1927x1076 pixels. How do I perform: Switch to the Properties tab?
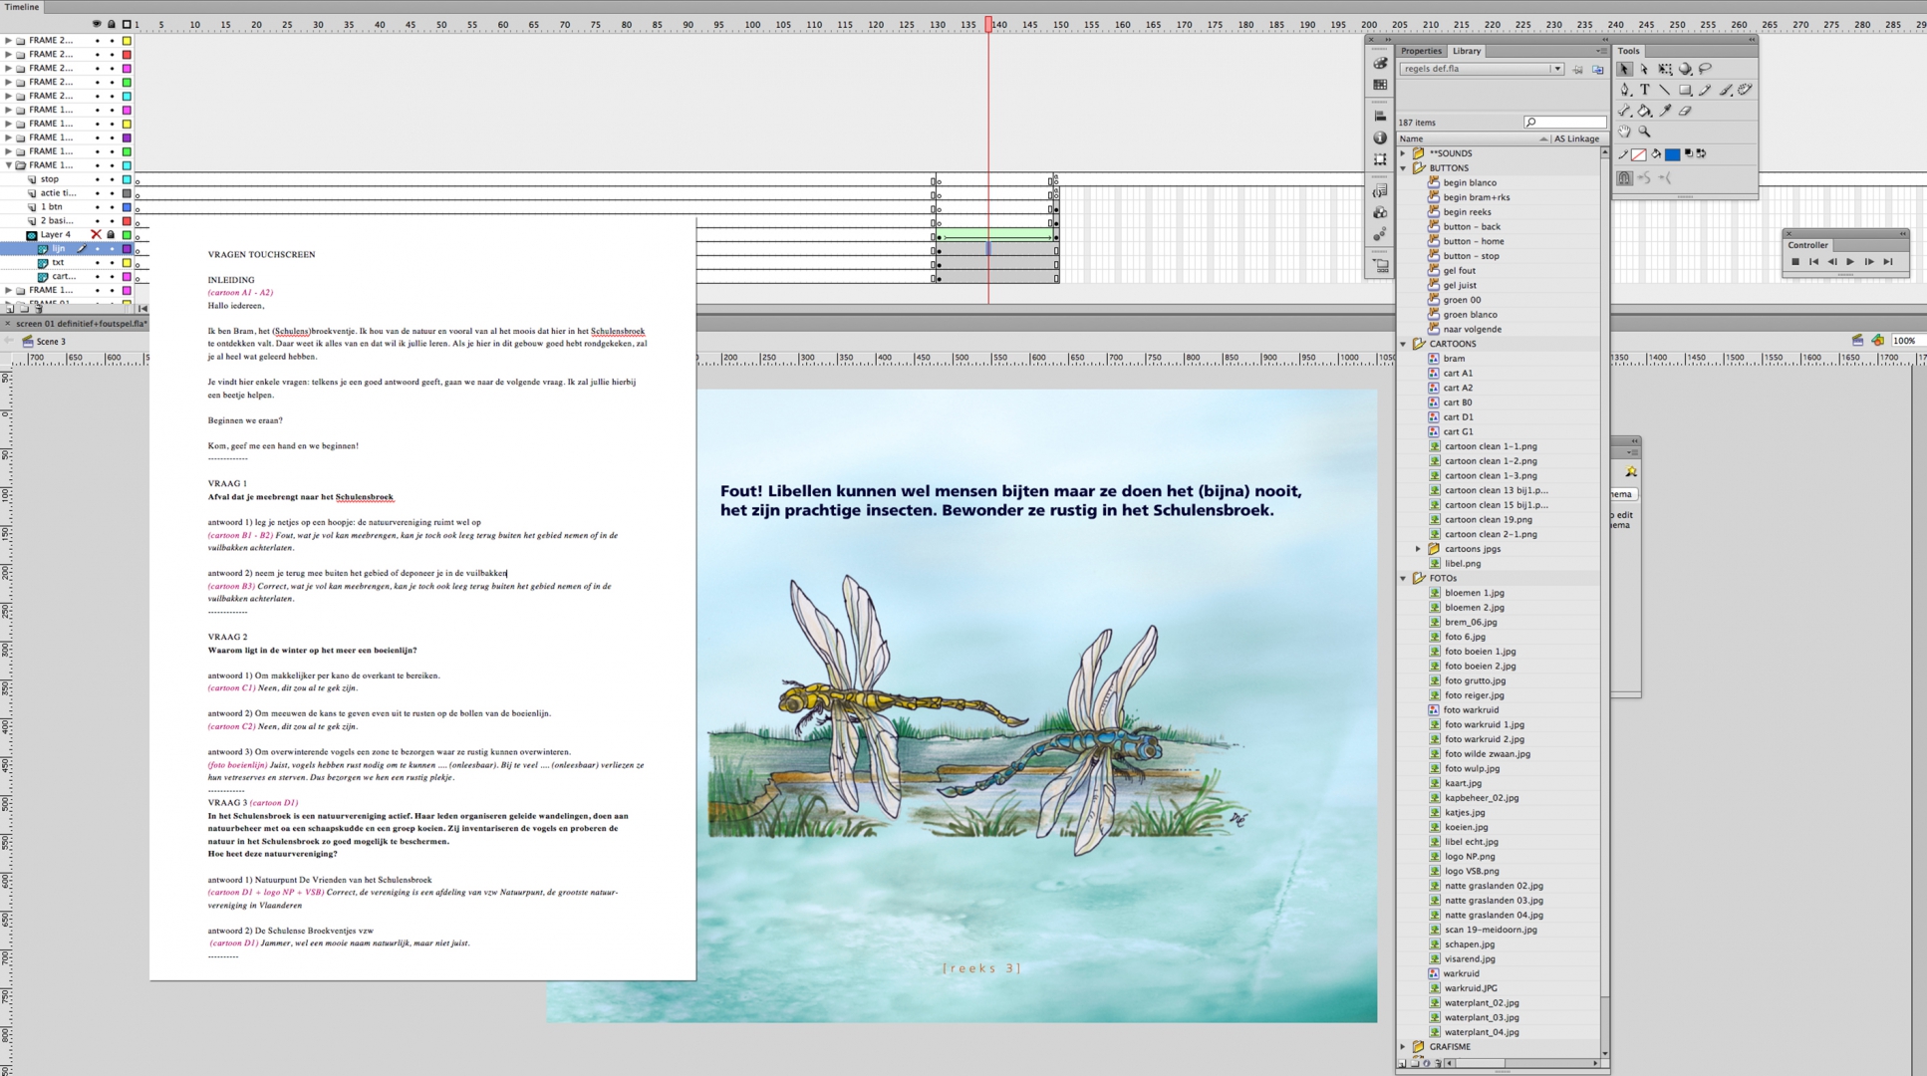click(1420, 51)
